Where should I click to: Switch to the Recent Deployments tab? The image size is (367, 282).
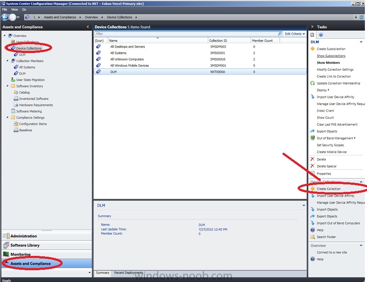coord(129,273)
